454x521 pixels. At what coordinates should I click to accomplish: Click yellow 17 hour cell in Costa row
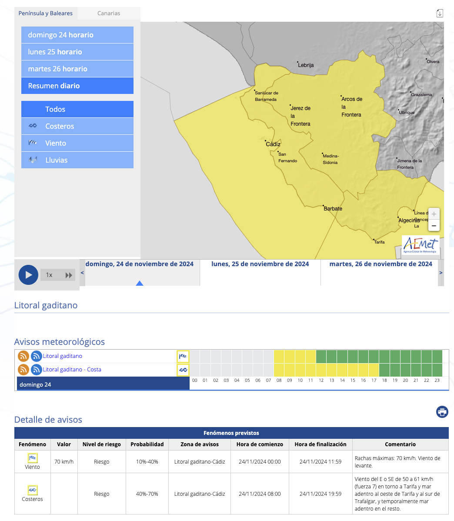[374, 370]
